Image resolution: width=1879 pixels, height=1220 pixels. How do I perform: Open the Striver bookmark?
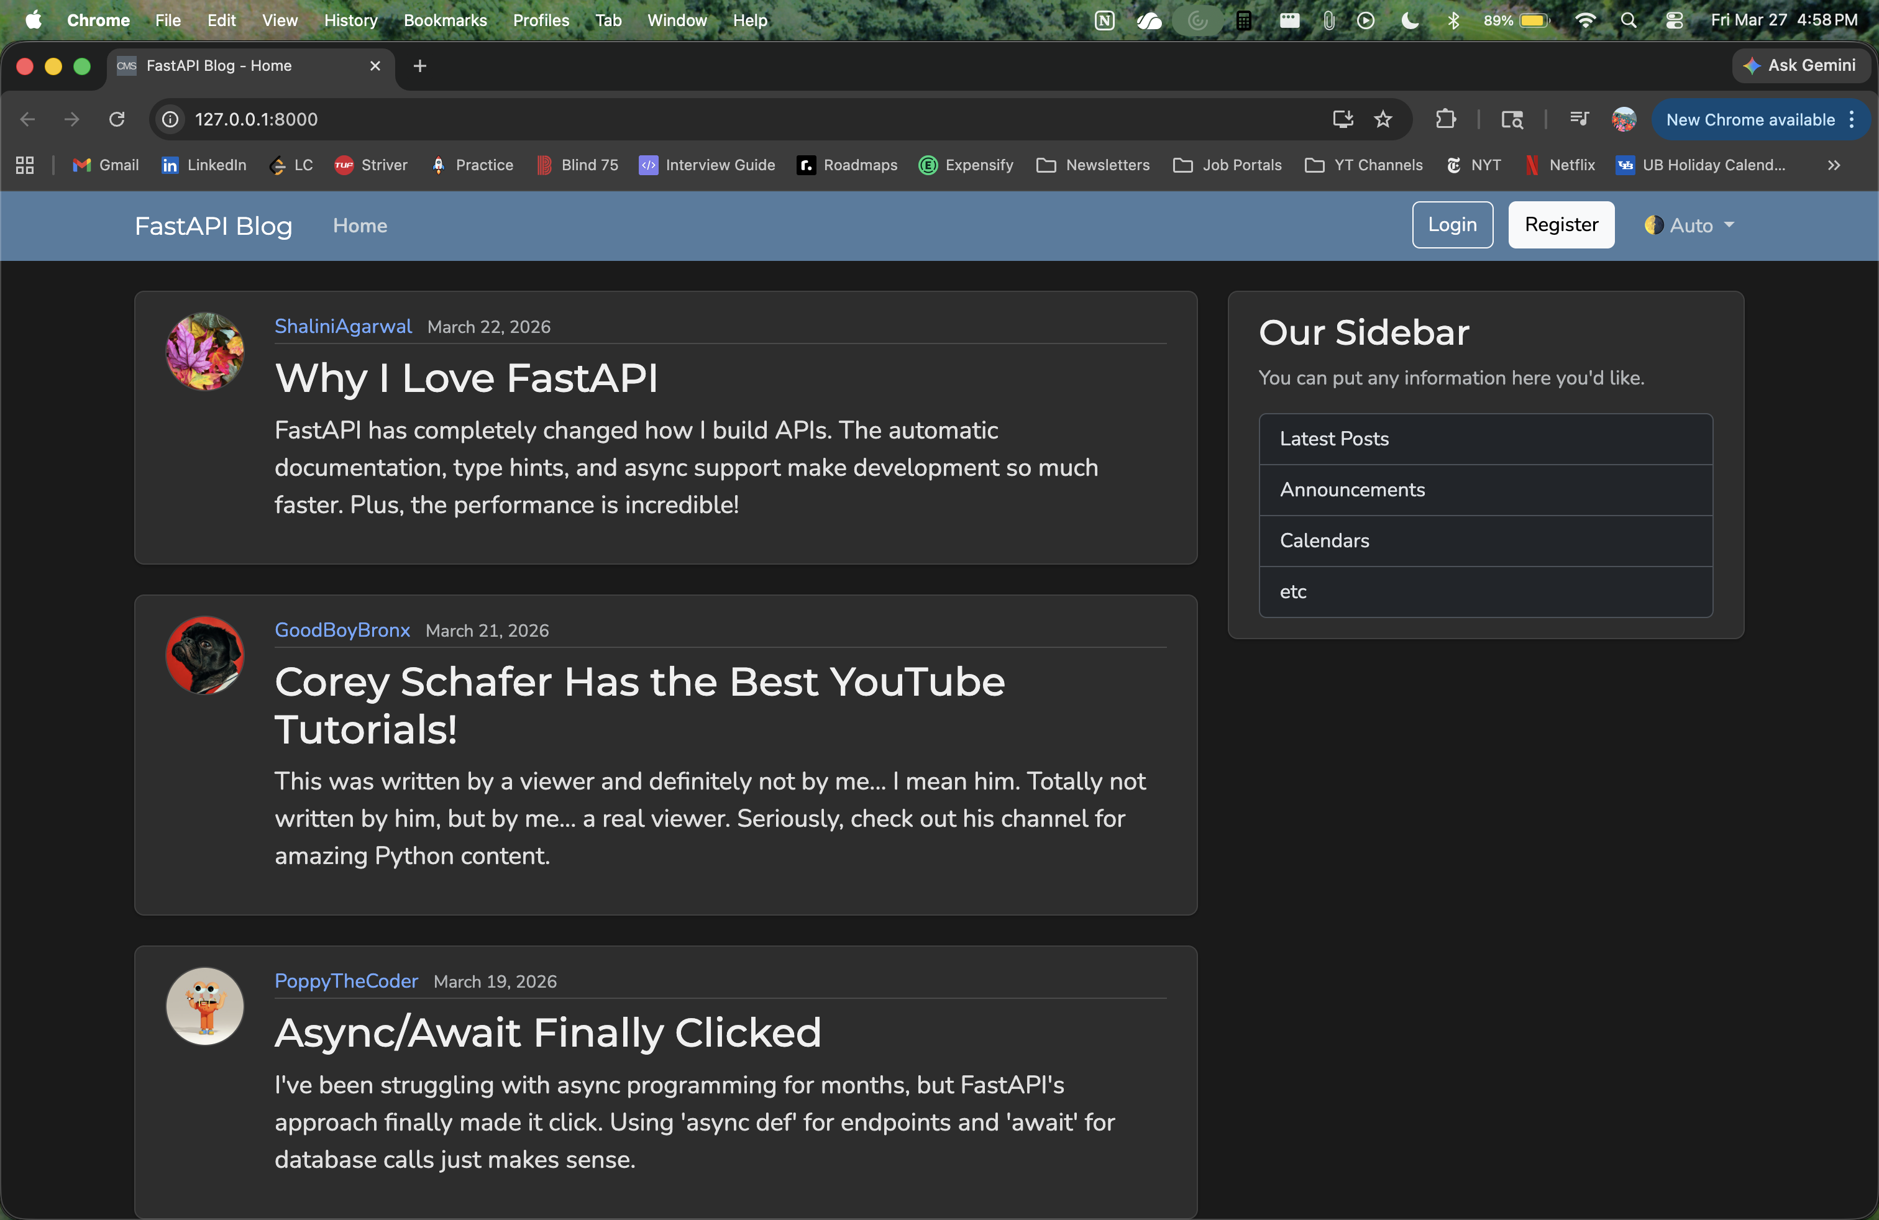pyautogui.click(x=371, y=165)
